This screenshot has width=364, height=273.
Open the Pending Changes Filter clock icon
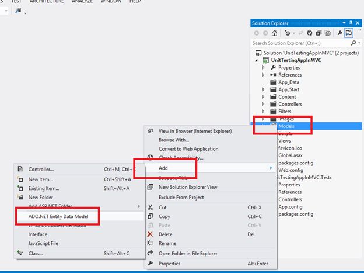pyautogui.click(x=288, y=33)
